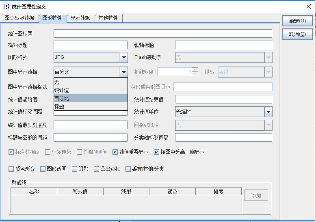Viewport: 316px width, 222px height.
Task: Click the 颜色 column header
Action: [173, 192]
